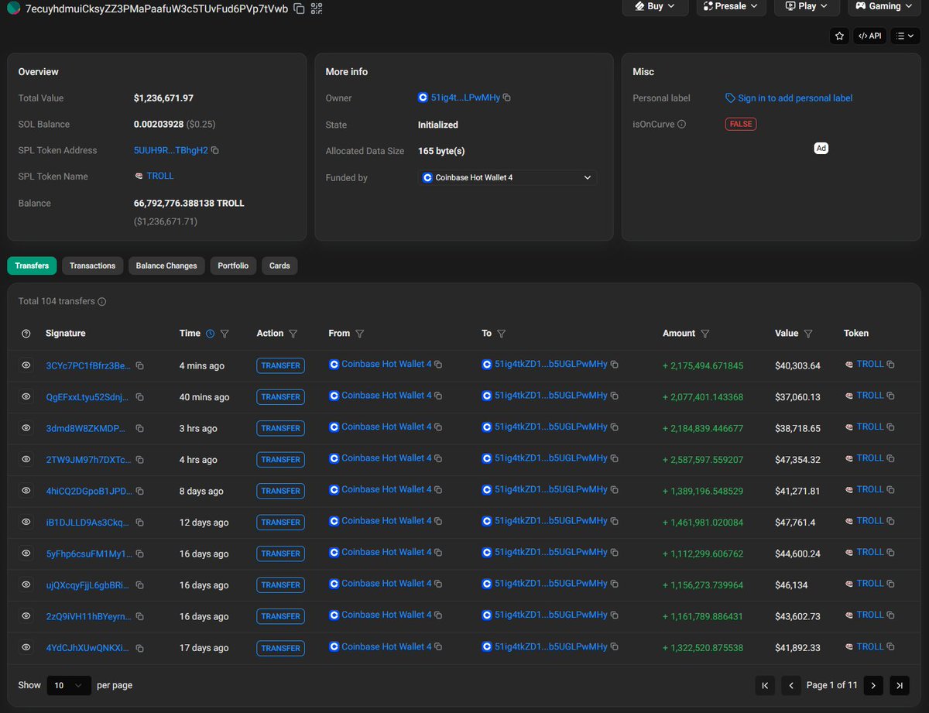
Task: Toggle eye icon for iB1DJLLD9As3Ckq transfer
Action: (x=26, y=522)
